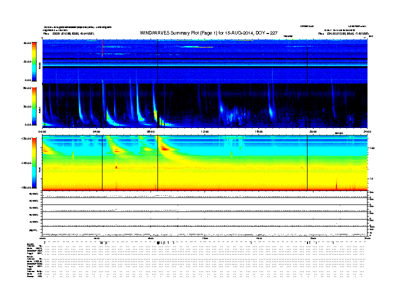Click the 08:00 tick label under the bottom line panel
396x306 pixels.
(150, 238)
